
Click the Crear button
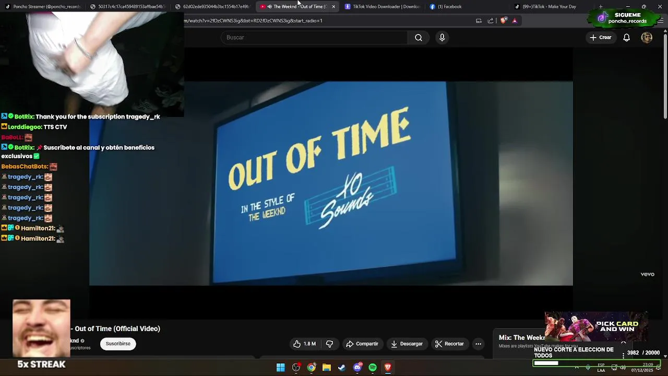601,38
